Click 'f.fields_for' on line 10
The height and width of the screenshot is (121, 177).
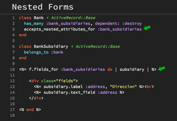click(x=44, y=69)
